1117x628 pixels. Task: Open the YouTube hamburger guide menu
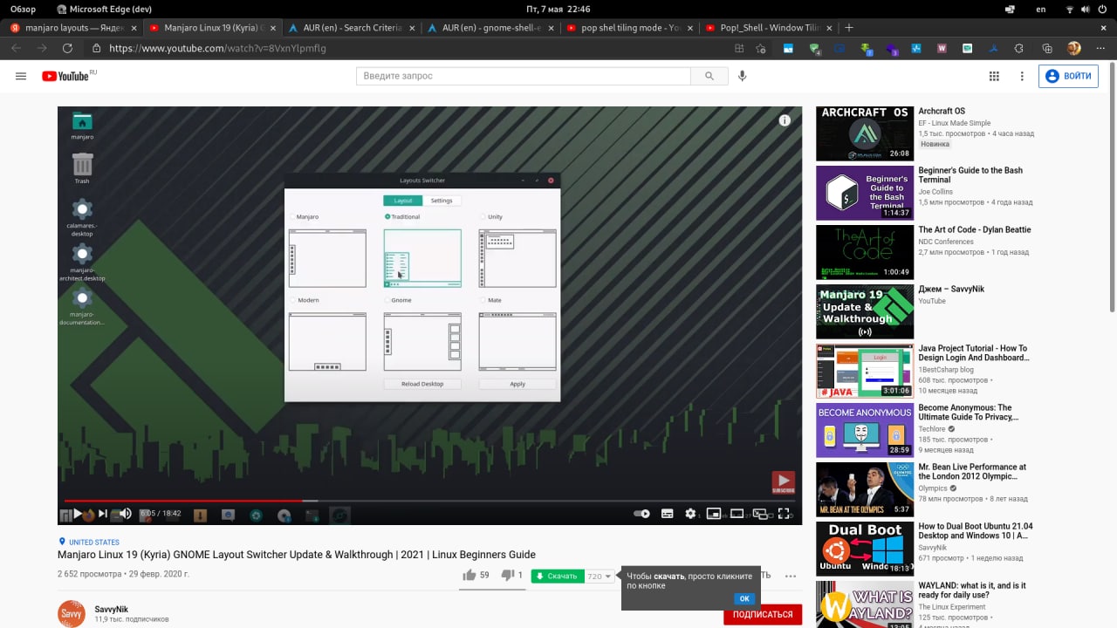(x=21, y=76)
